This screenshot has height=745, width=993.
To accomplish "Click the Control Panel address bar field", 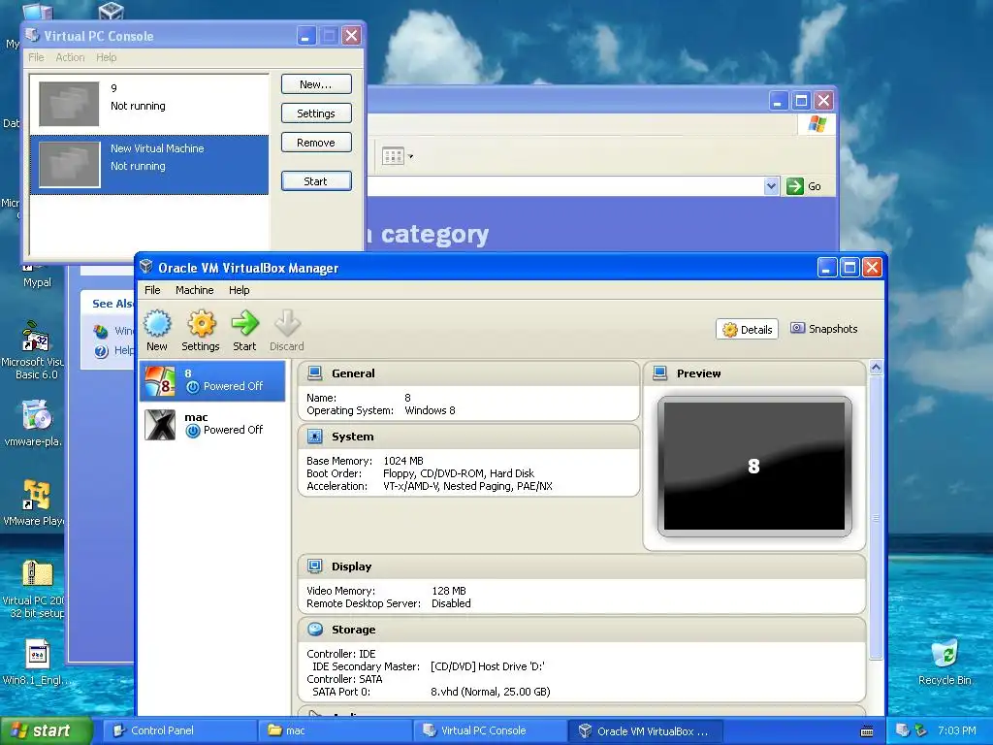I will tap(565, 186).
